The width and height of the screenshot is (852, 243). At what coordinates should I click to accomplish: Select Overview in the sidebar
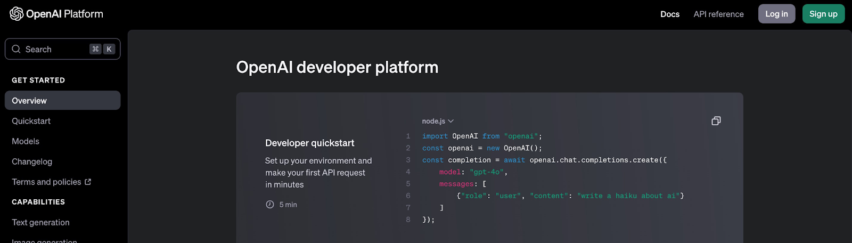coord(63,100)
